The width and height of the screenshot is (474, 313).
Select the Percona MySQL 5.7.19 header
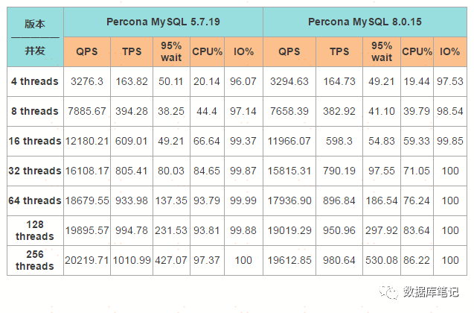tap(162, 22)
